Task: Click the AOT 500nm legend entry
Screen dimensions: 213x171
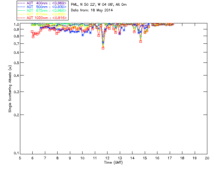Action: click(x=42, y=7)
